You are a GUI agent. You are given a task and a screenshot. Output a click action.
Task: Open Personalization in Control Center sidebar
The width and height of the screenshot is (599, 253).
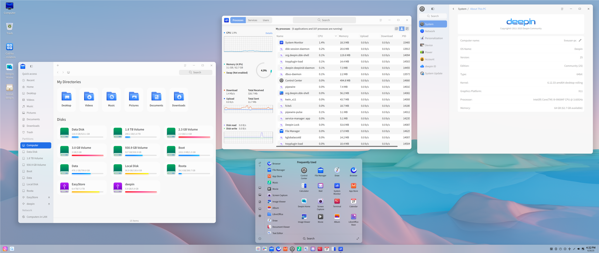(x=433, y=38)
